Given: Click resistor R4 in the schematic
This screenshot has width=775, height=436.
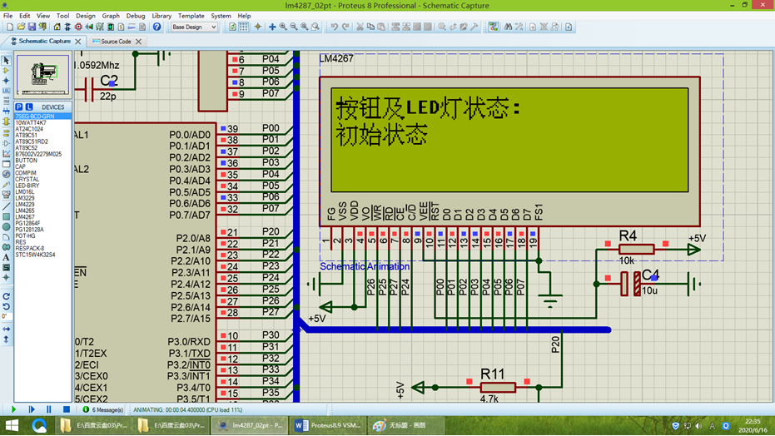Looking at the screenshot, I should 636,249.
